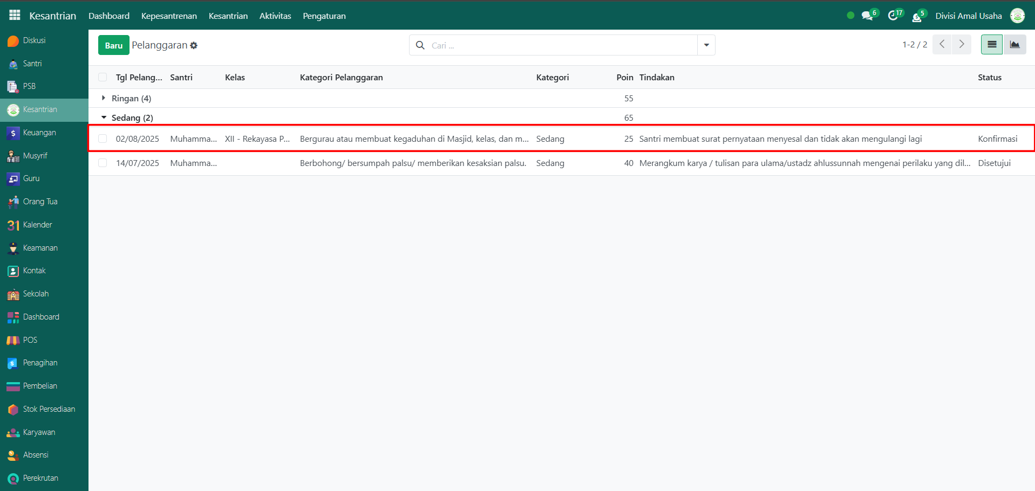Open the apps grid menu icon
The image size is (1035, 491).
pos(15,15)
